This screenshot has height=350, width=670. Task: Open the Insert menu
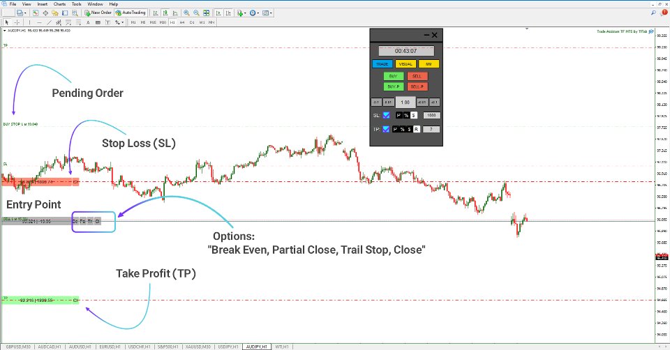click(43, 4)
